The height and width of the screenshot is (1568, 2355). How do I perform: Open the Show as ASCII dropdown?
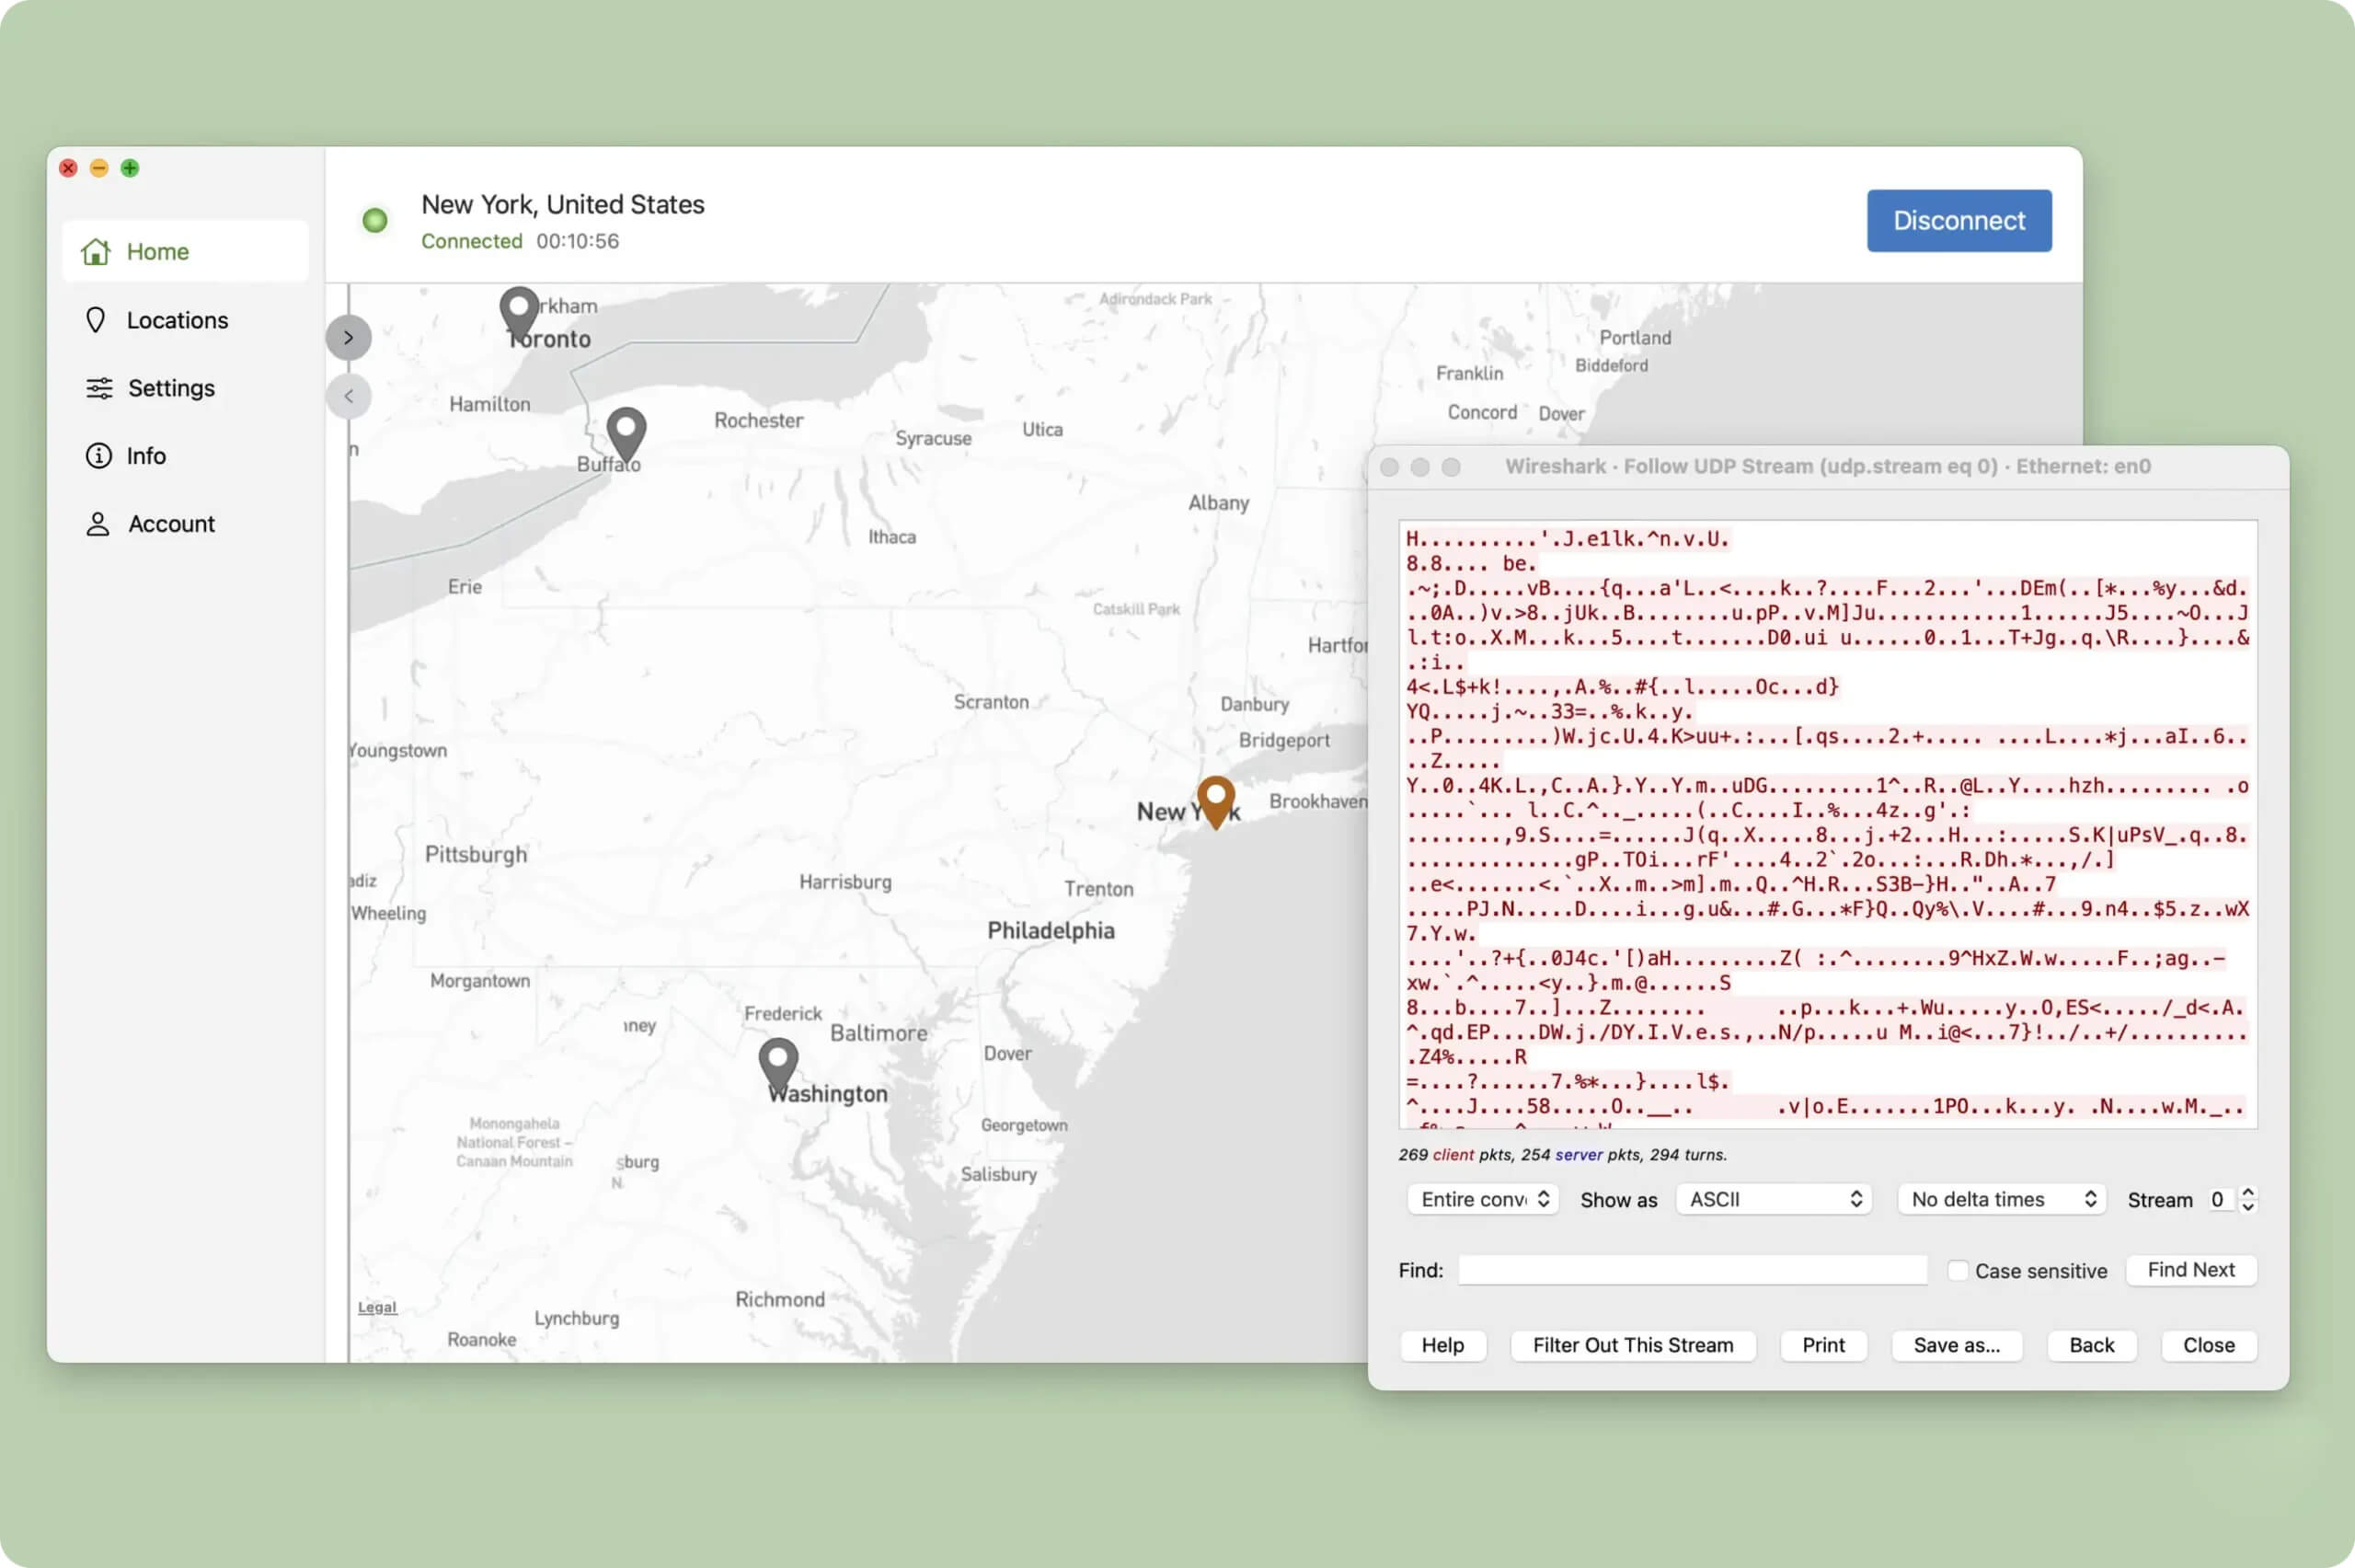pyautogui.click(x=1774, y=1199)
